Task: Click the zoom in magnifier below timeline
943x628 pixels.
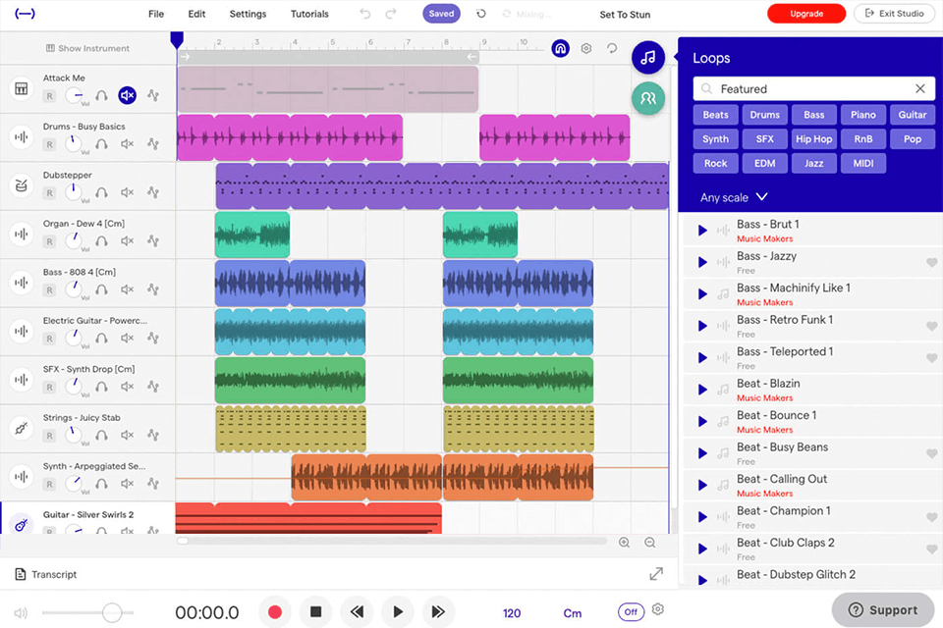Action: coord(624,542)
